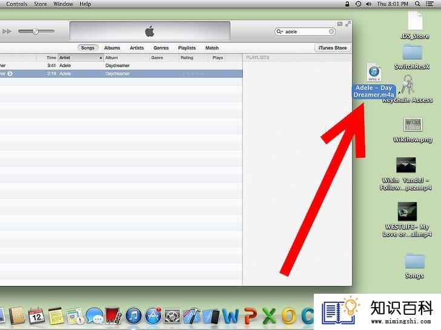The width and height of the screenshot is (441, 330).
Task: Open Notification Center list icon
Action: point(429,4)
